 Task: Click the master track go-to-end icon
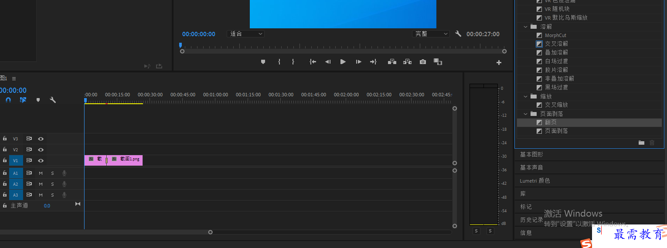(x=78, y=204)
